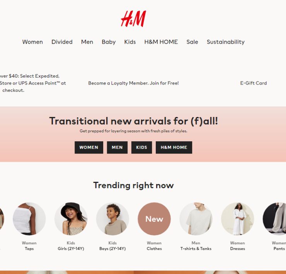Open the Sale section

(x=192, y=42)
